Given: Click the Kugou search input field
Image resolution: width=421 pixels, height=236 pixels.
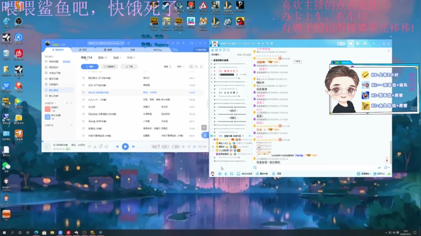Looking at the screenshot, I should [106, 43].
